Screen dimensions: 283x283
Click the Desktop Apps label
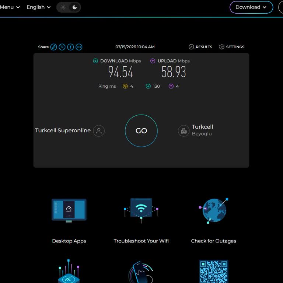(69, 241)
